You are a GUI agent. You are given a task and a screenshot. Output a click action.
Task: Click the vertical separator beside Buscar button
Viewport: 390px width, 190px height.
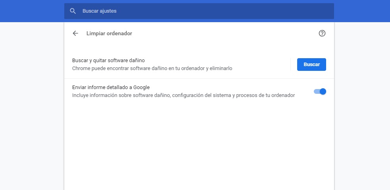coord(291,65)
